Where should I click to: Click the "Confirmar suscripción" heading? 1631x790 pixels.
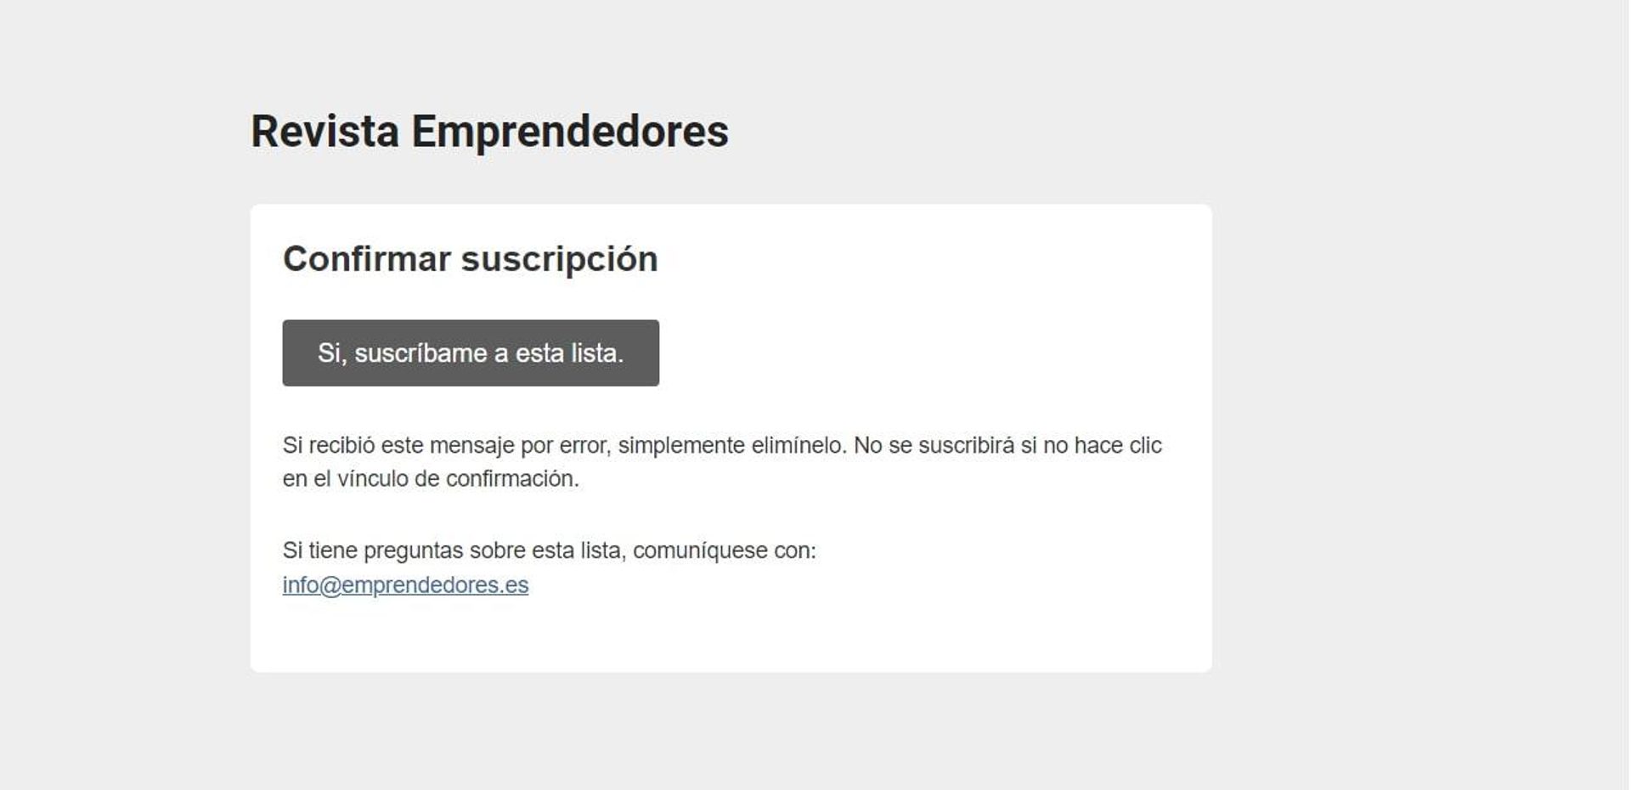(470, 259)
